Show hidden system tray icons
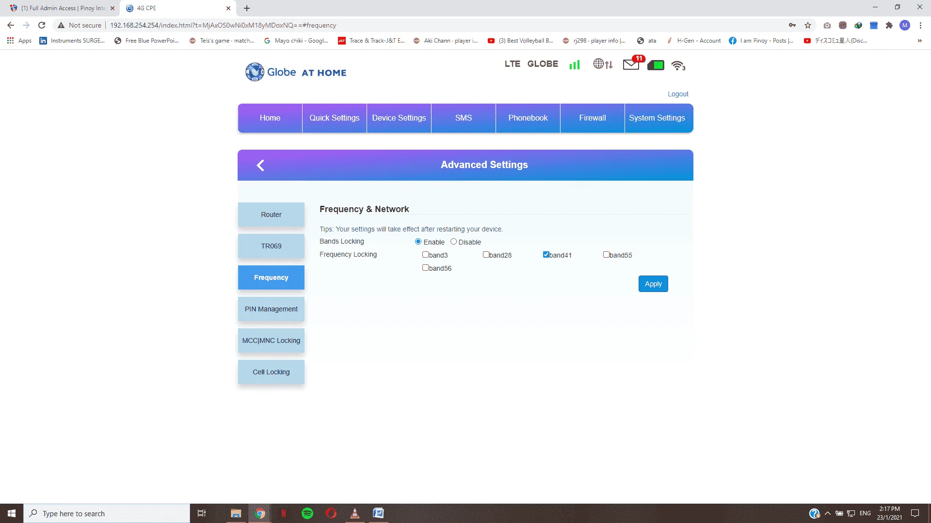Viewport: 931px width, 523px height. click(827, 513)
